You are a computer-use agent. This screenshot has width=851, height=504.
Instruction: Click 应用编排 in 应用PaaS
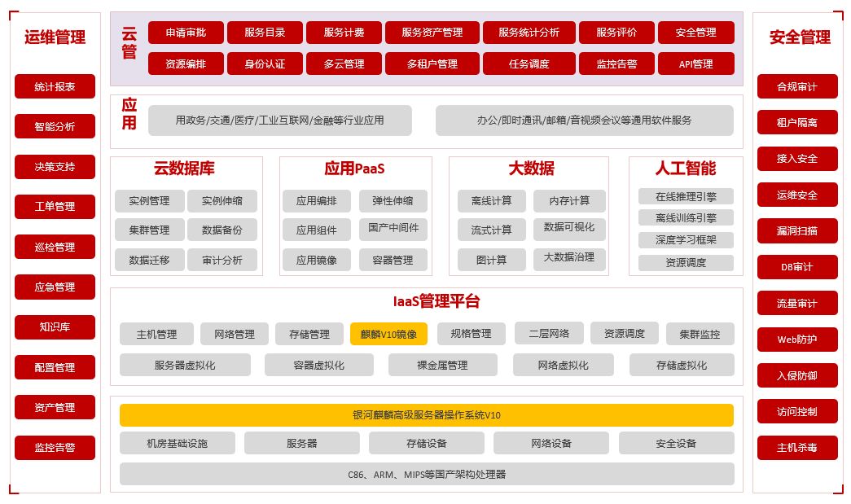(317, 201)
